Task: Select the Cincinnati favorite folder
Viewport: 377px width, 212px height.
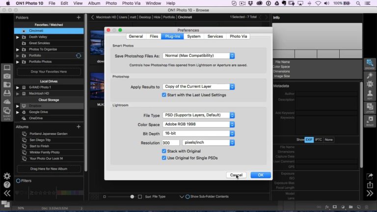Action: [x=49, y=31]
